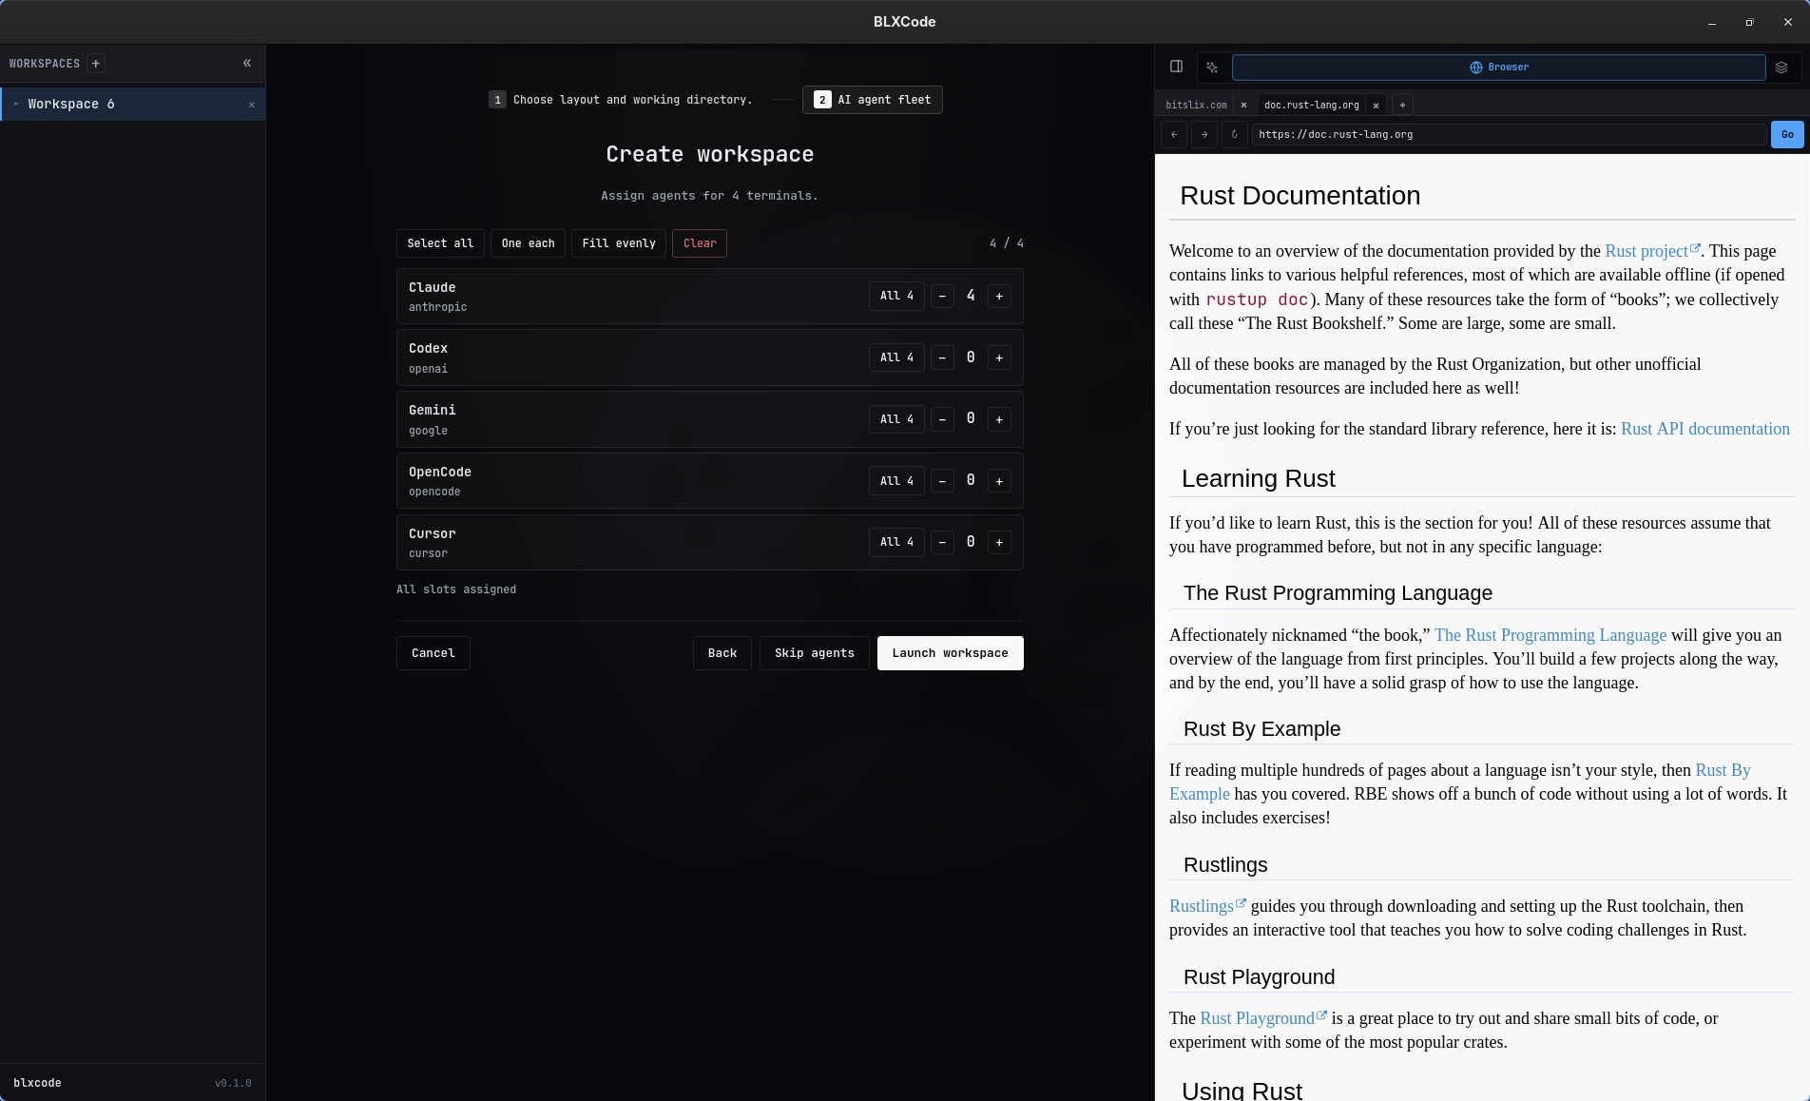Click Select all agents

click(440, 243)
